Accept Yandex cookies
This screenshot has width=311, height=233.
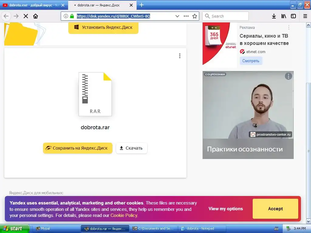coord(275,209)
